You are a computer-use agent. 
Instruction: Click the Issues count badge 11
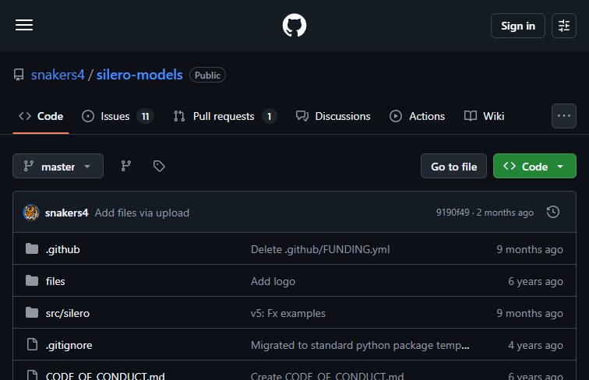pos(146,116)
